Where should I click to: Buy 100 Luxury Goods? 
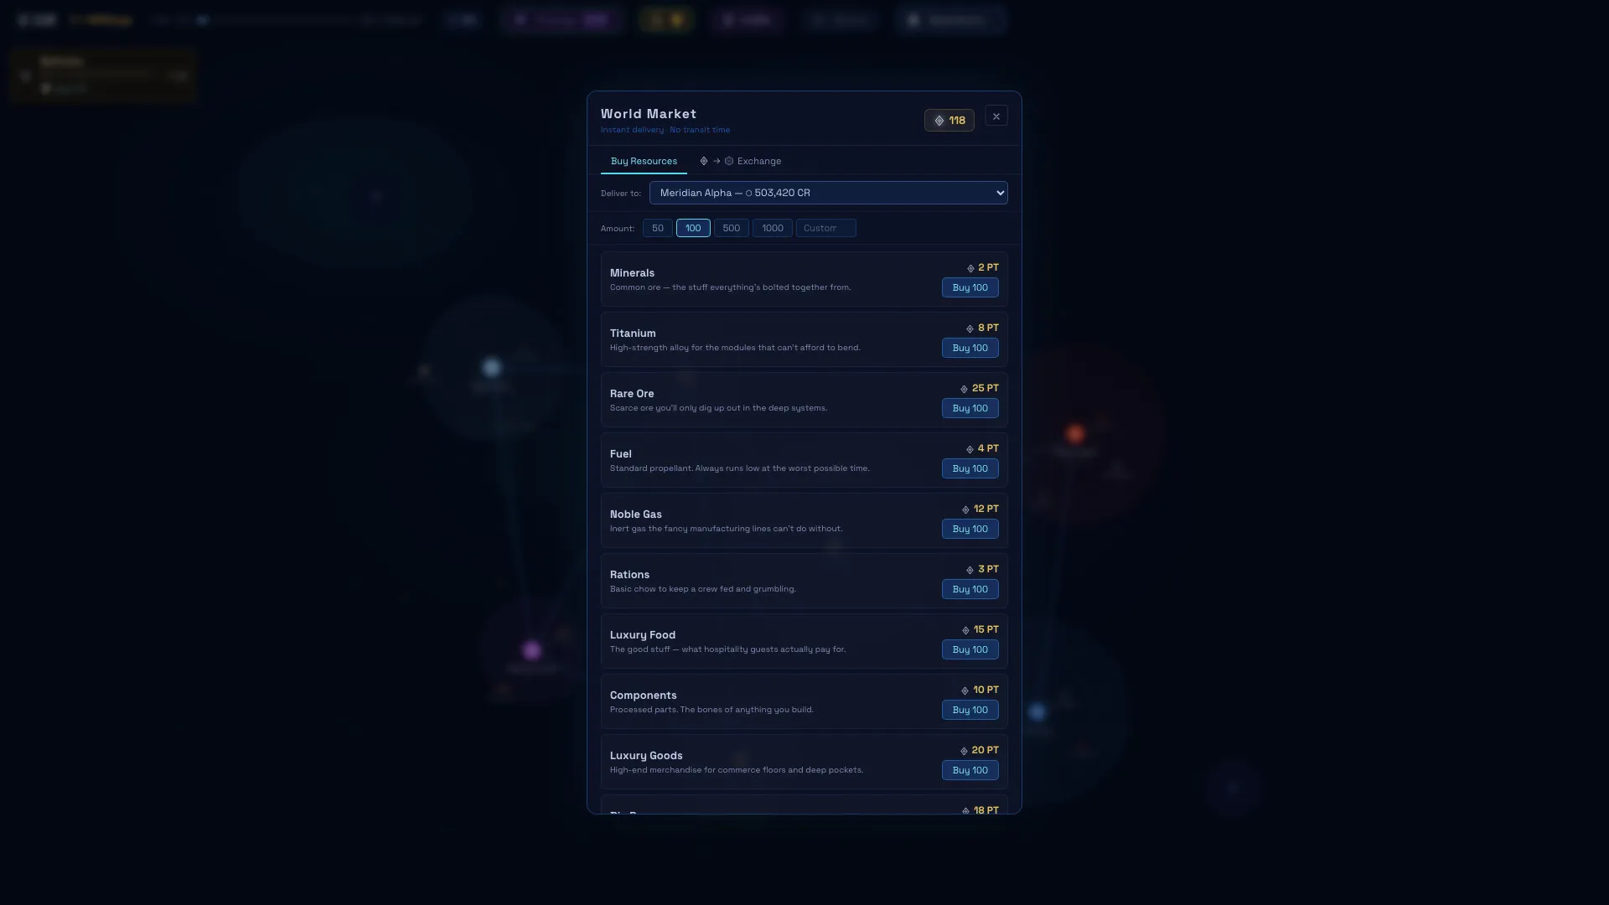click(x=970, y=770)
